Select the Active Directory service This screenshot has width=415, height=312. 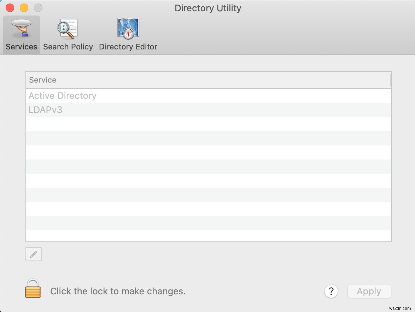tap(63, 96)
